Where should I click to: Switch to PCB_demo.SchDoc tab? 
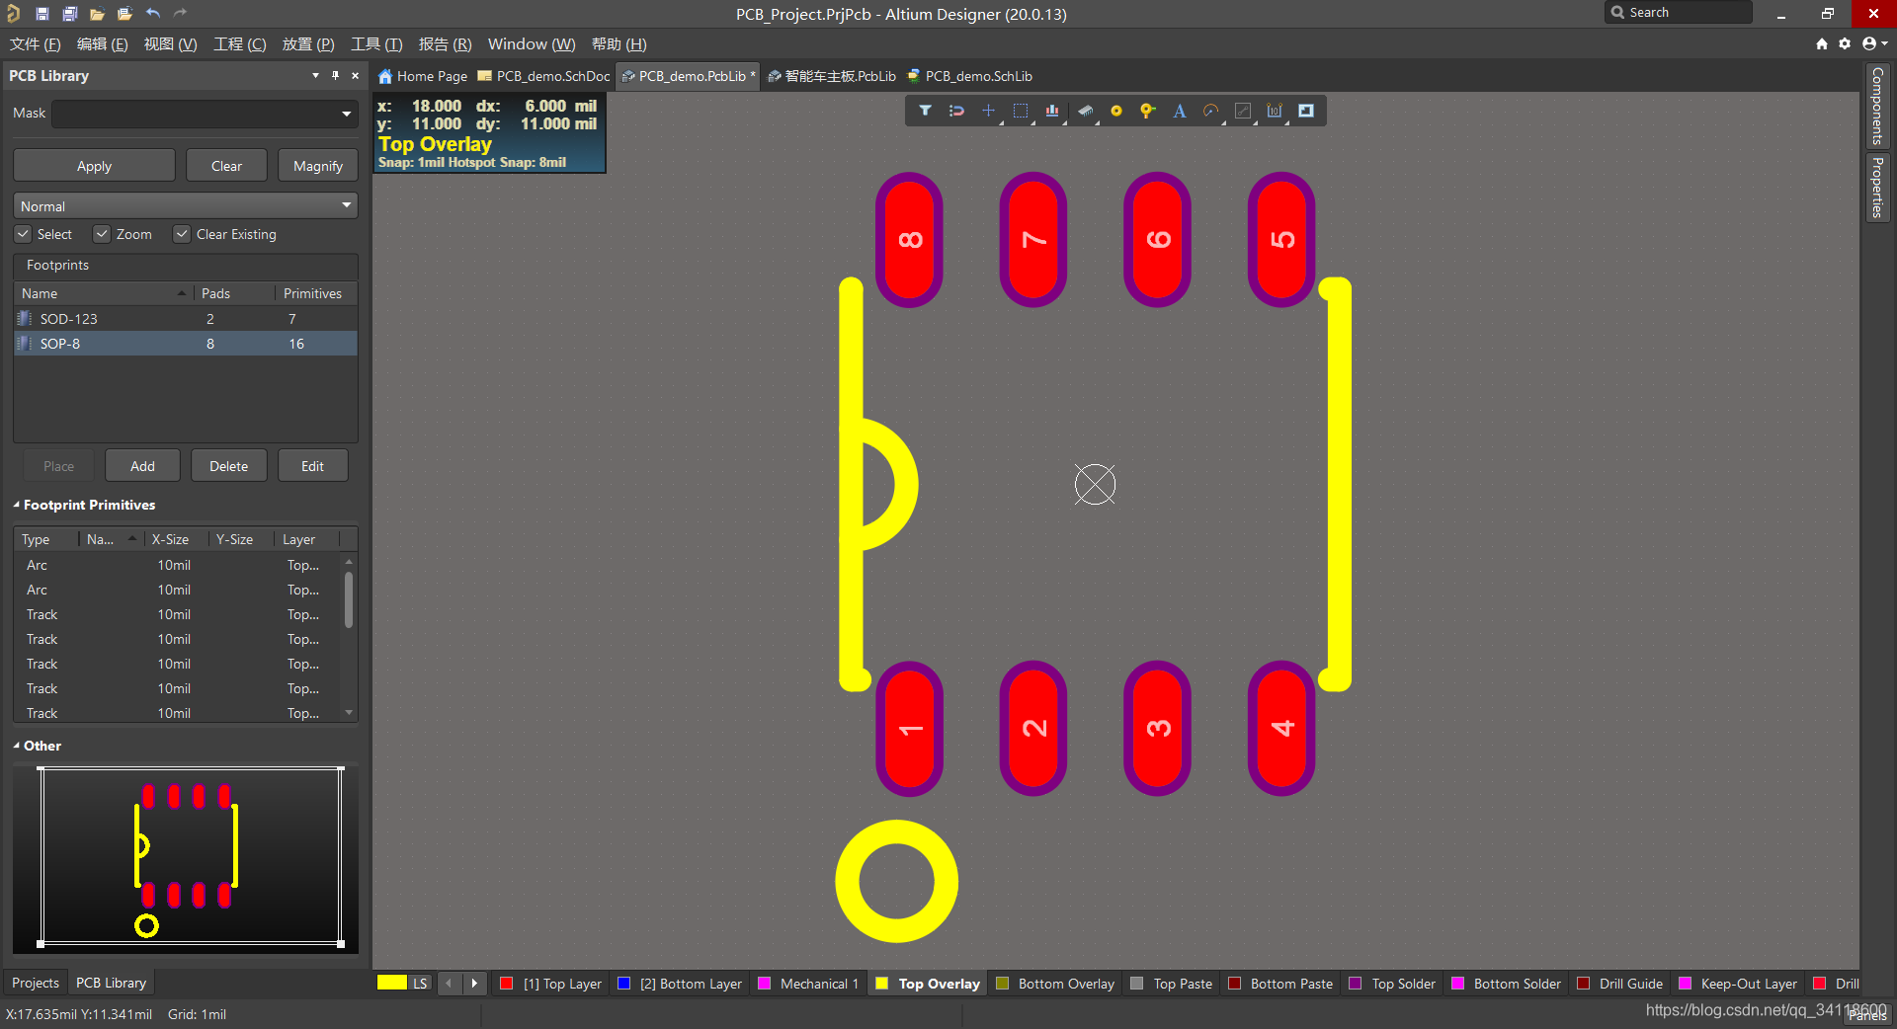point(543,76)
